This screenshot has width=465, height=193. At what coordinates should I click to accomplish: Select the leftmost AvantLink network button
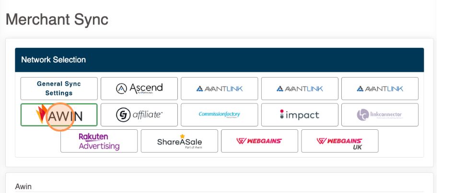[219, 89]
